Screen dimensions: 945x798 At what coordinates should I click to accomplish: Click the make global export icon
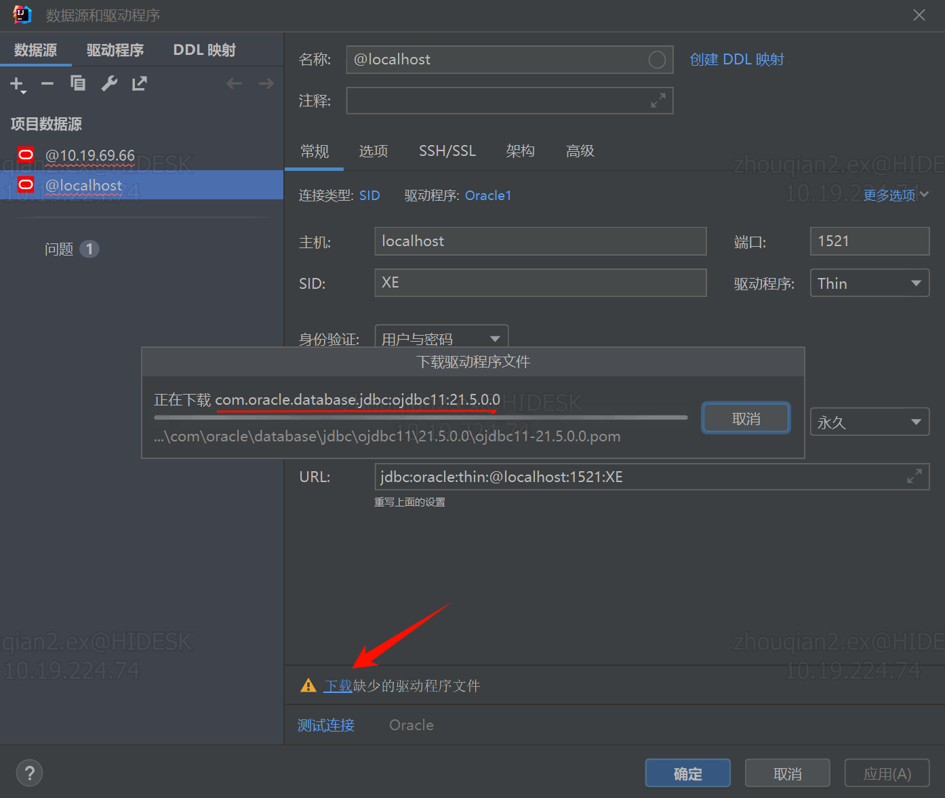point(140,83)
